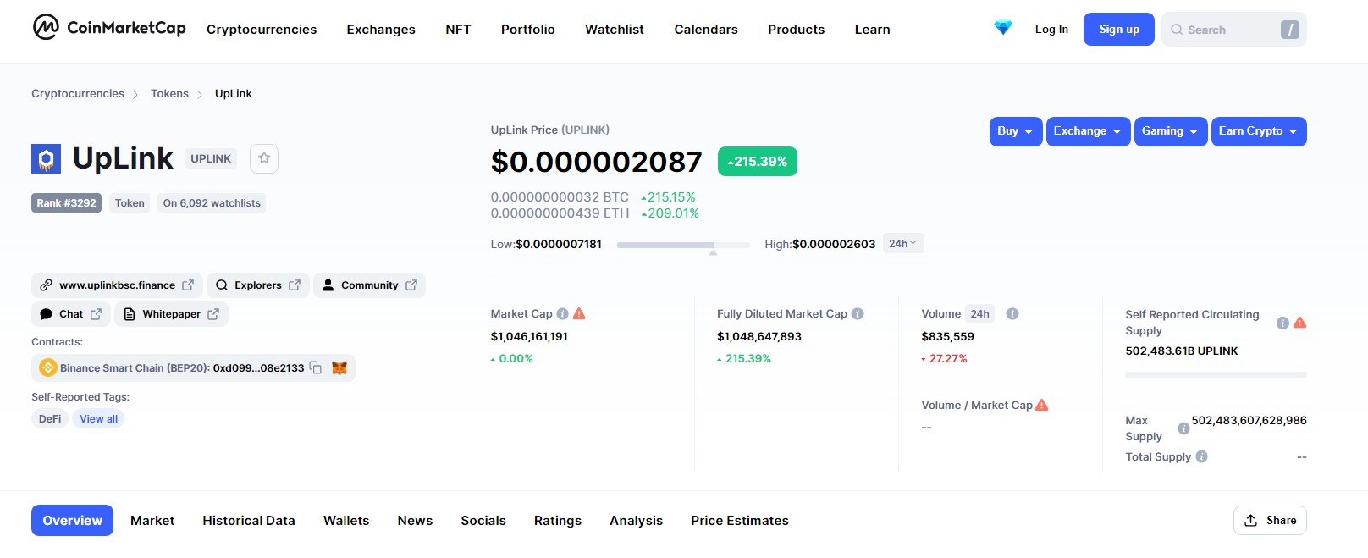Viewport: 1368px width, 558px height.
Task: Click the Volume 24h period badge
Action: 980,313
